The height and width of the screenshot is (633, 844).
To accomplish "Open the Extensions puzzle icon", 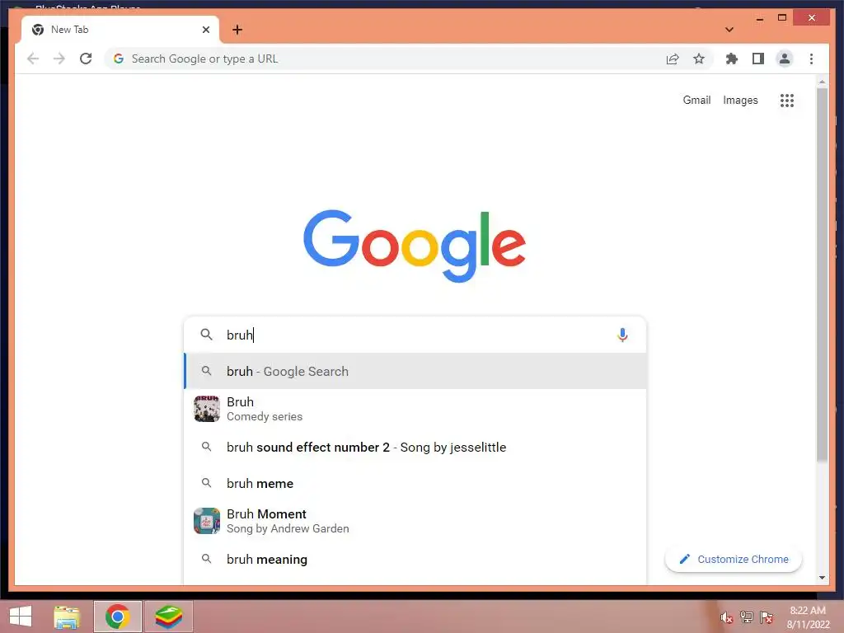I will (732, 59).
